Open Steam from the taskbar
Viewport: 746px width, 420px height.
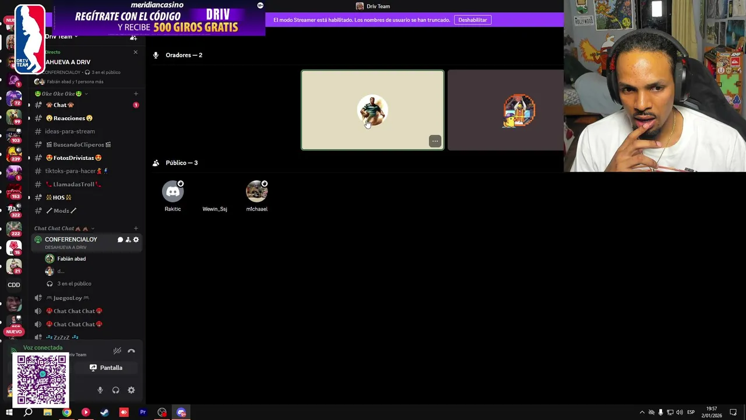coord(104,412)
